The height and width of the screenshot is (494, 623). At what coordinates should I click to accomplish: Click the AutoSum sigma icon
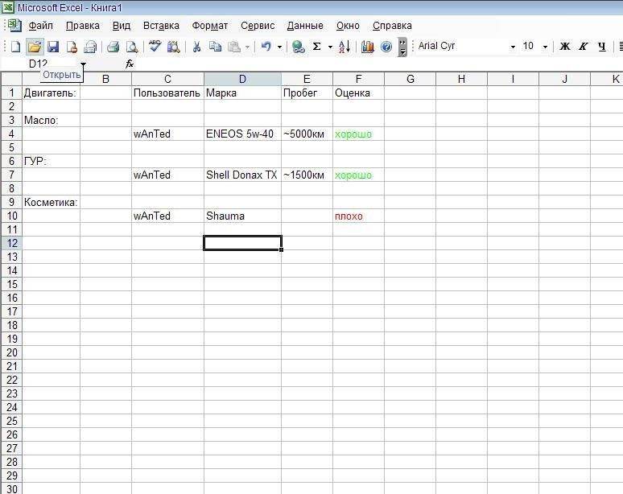317,47
